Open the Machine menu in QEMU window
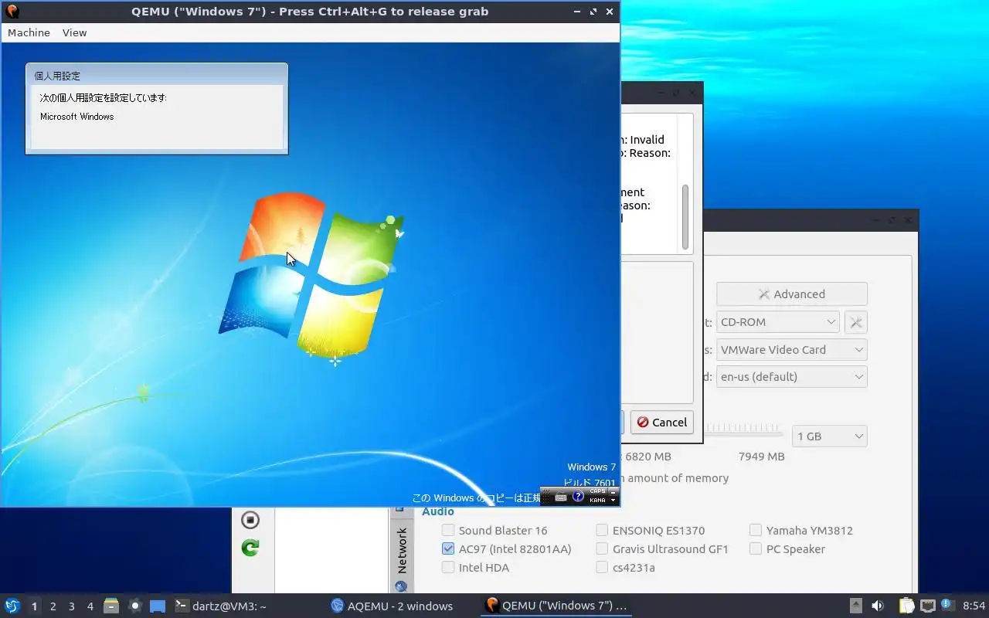The image size is (989, 618). (29, 32)
